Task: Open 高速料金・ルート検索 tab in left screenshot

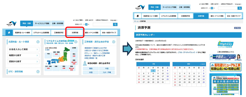Action: (x=22, y=33)
